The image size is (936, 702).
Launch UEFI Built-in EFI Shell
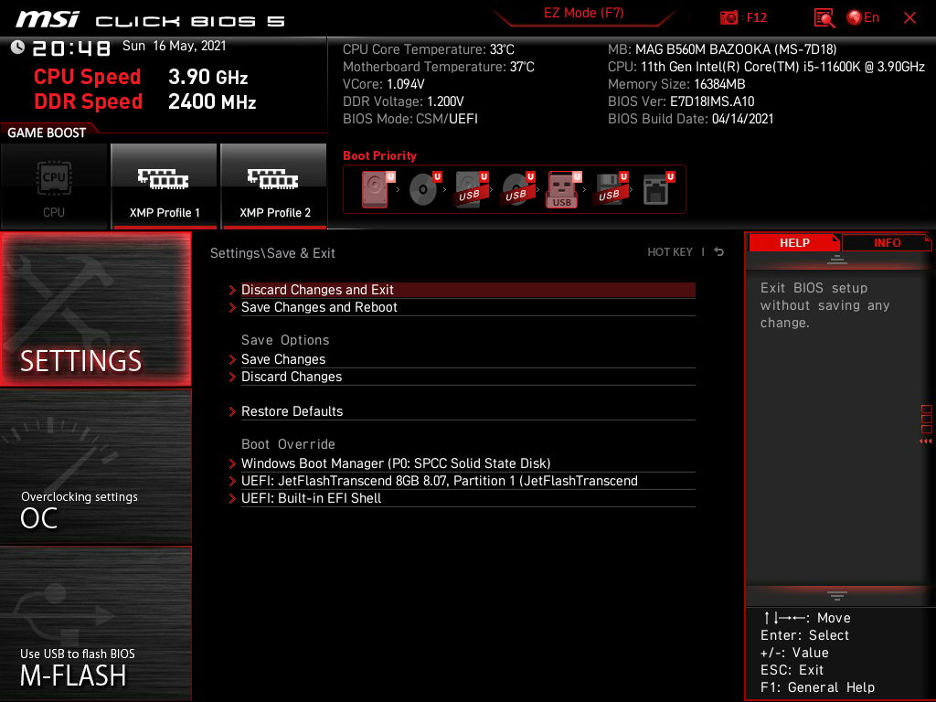tap(468, 498)
